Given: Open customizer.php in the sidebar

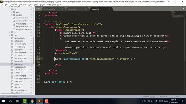Looking at the screenshot, I should [x=22, y=18].
